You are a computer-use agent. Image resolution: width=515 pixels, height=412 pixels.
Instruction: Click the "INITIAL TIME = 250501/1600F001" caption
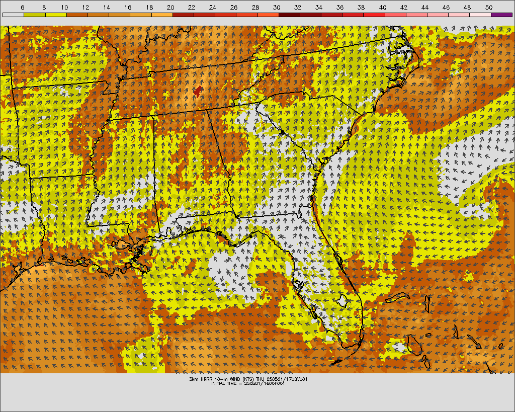248,383
